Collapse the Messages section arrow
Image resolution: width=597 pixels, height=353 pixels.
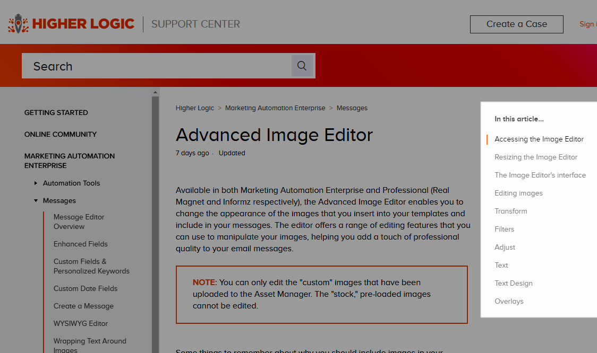coord(36,201)
